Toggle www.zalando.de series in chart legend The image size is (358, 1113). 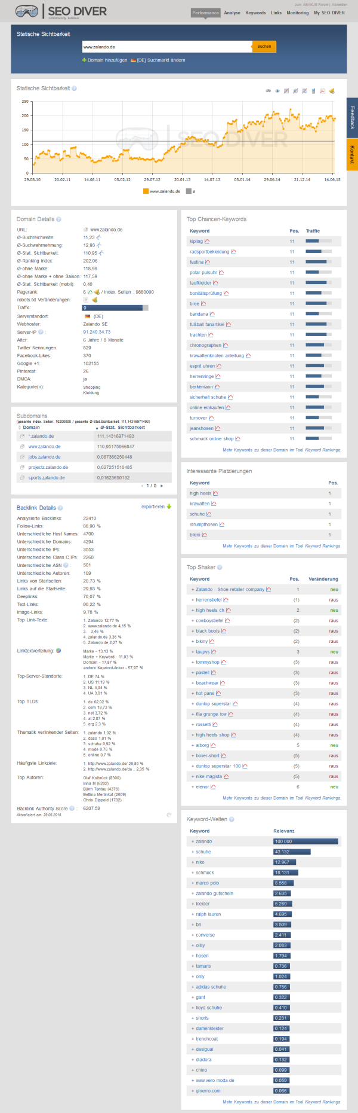pos(161,191)
